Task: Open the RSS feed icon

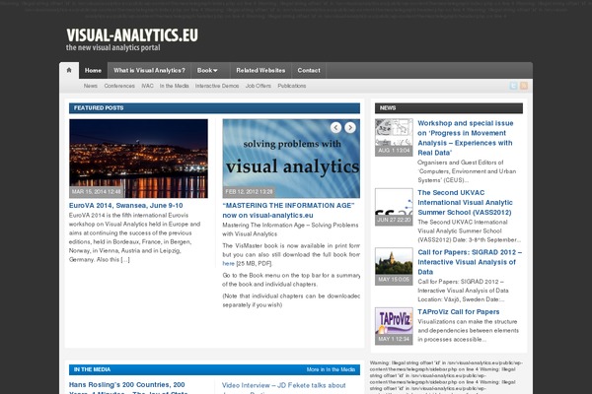Action: click(x=524, y=86)
